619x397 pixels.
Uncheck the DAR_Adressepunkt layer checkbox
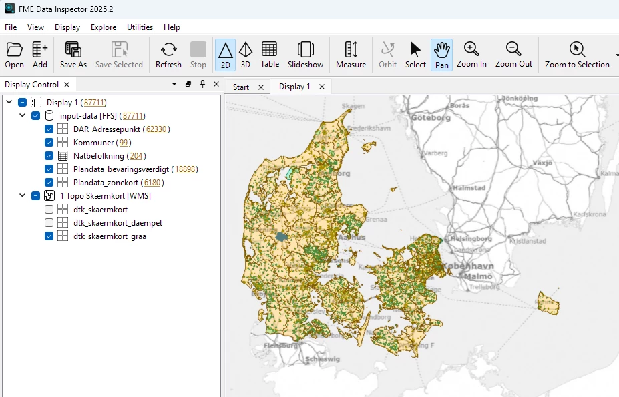coord(49,129)
